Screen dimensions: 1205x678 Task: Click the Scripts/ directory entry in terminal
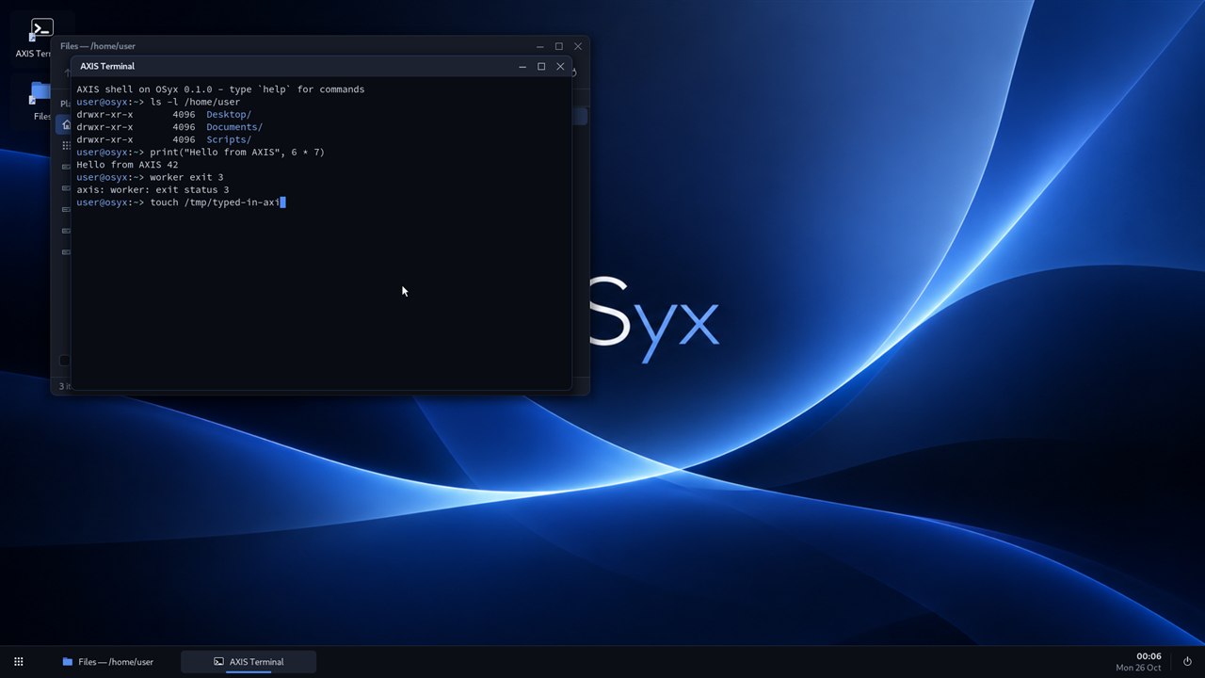229,139
